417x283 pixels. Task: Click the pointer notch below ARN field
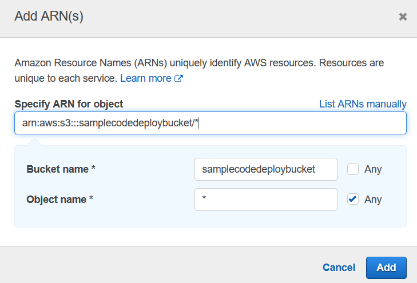click(34, 142)
